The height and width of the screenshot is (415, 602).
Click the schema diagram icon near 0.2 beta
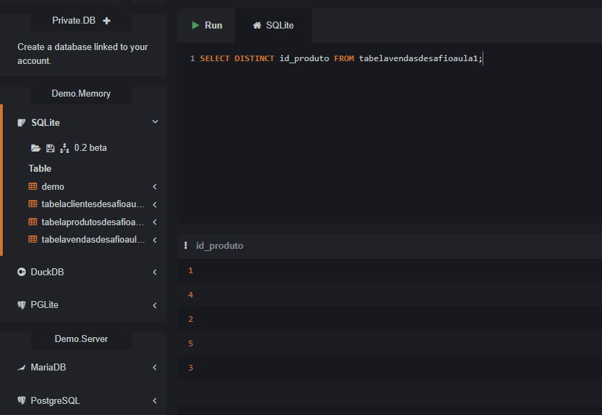(x=65, y=148)
